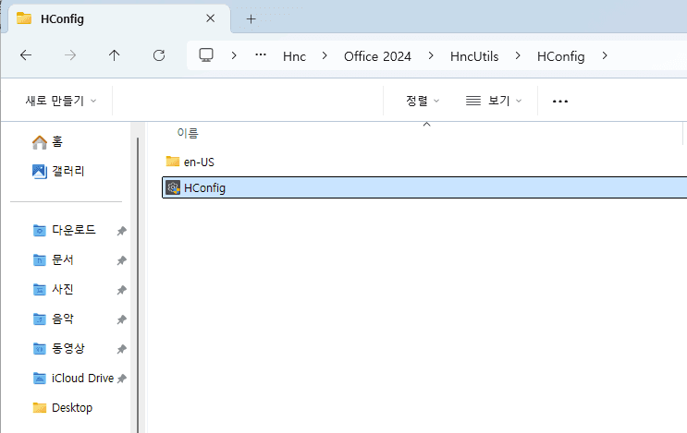Open 사진 in the sidebar
Screen dimensions: 687x433
point(54,289)
